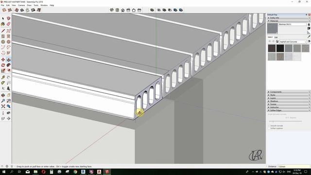311x175 pixels.
Task: Open the Asphalt and Concrete dropdown
Action: pyautogui.click(x=293, y=42)
